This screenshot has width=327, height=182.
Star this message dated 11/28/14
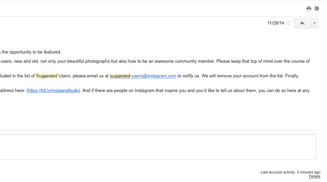coord(289,23)
